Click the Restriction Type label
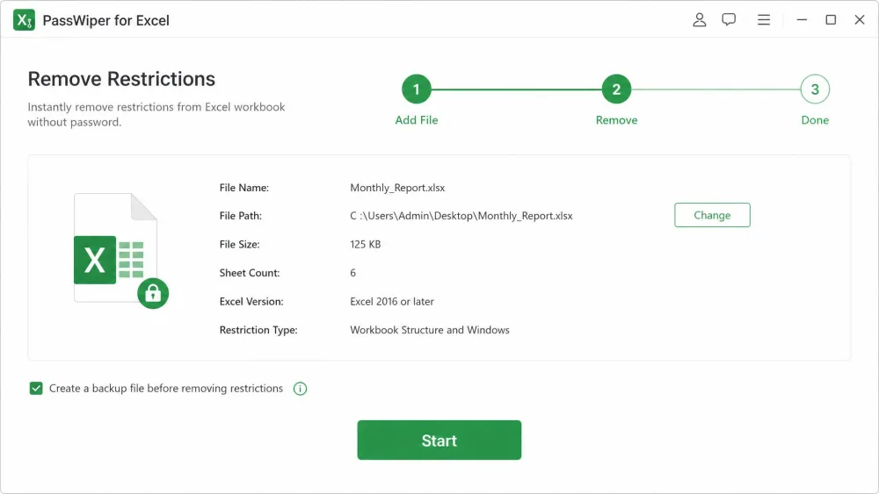The width and height of the screenshot is (879, 494). coord(258,330)
